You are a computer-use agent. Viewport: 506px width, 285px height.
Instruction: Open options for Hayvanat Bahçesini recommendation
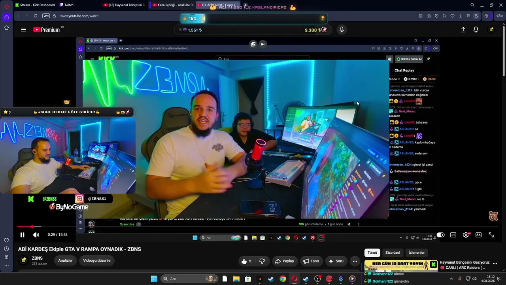click(495, 263)
